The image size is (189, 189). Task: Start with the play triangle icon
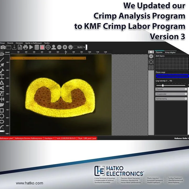pyautogui.click(x=31, y=47)
